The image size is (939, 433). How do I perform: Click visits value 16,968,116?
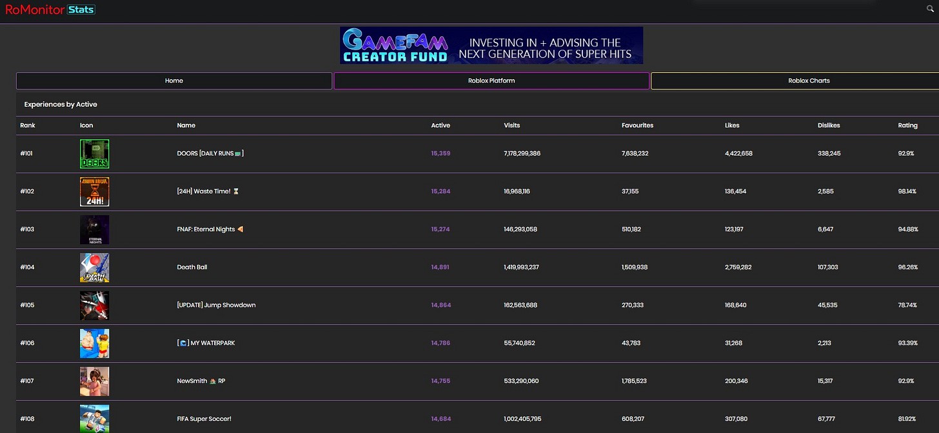[517, 191]
